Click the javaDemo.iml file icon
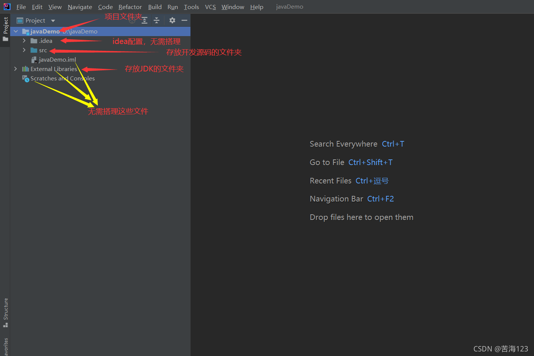Image resolution: width=534 pixels, height=356 pixels. [34, 60]
